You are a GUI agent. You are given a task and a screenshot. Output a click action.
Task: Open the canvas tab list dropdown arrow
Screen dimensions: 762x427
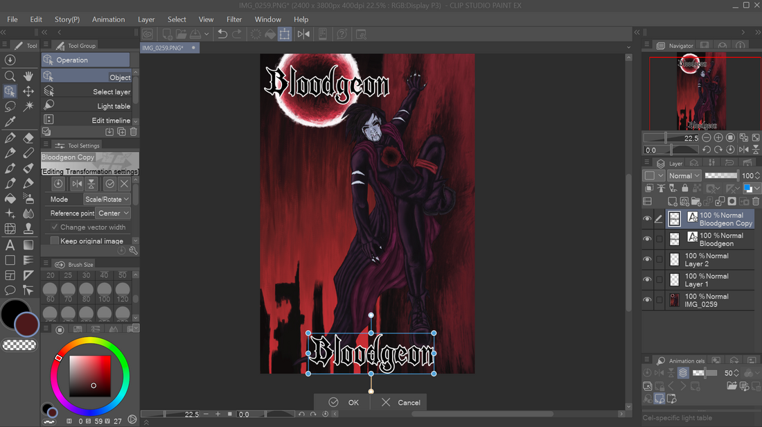point(628,48)
